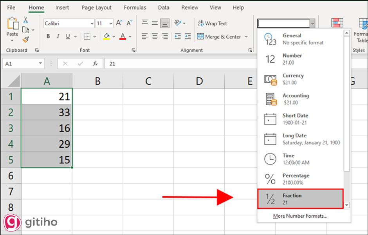This screenshot has height=235, width=368.
Task: Select the Format Painter brush icon
Action: click(x=26, y=39)
